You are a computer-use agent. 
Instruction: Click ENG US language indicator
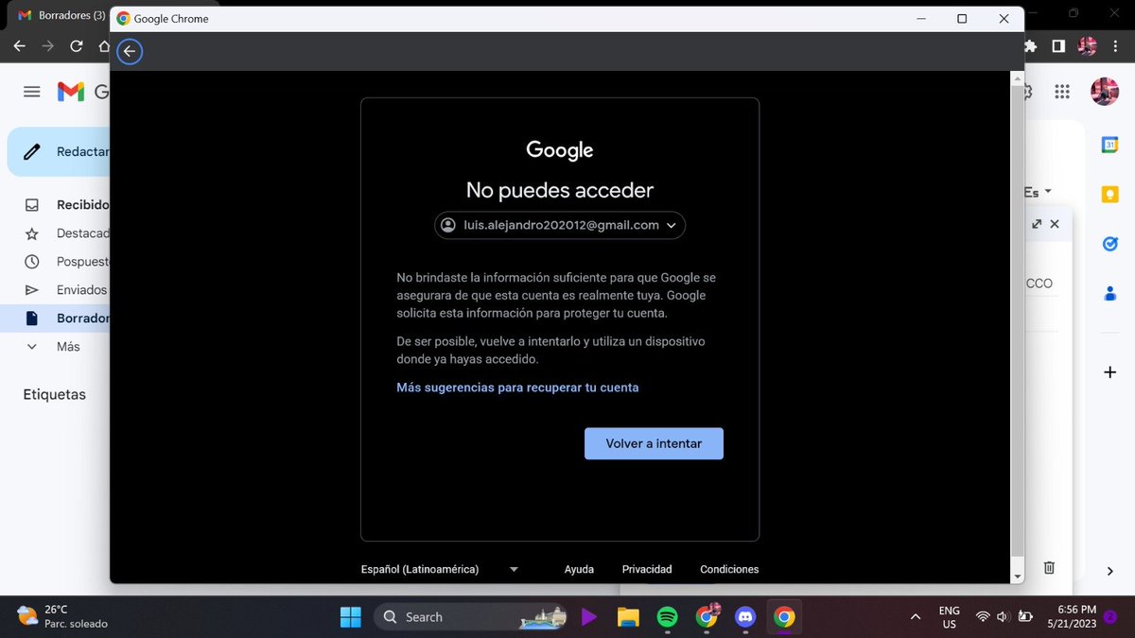tap(949, 617)
